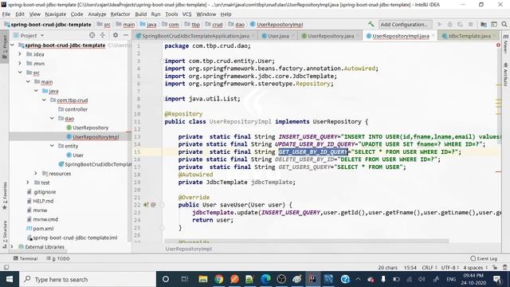Open the TODO tool window
510x287 pixels.
(58, 258)
